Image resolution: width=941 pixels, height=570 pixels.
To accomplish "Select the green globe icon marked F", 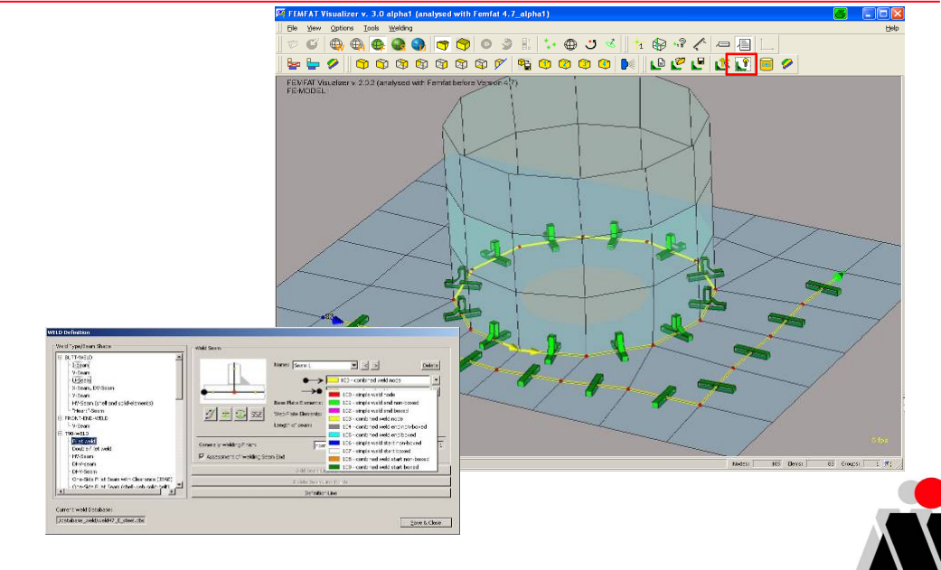I will tap(378, 44).
